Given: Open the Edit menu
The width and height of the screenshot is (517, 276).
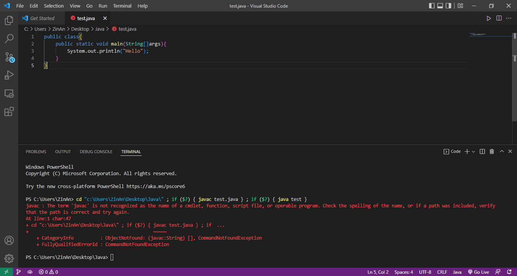Looking at the screenshot, I should tap(34, 6).
